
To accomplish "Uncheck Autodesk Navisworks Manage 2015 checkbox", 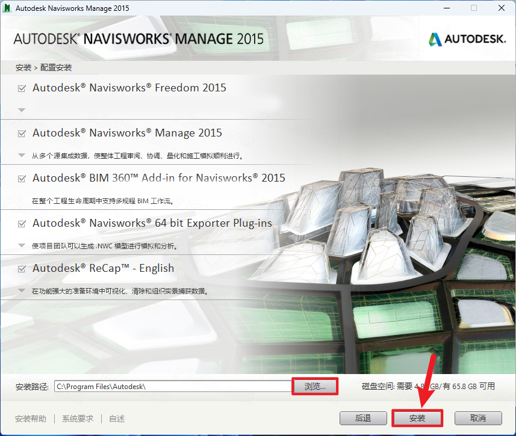I will point(22,134).
